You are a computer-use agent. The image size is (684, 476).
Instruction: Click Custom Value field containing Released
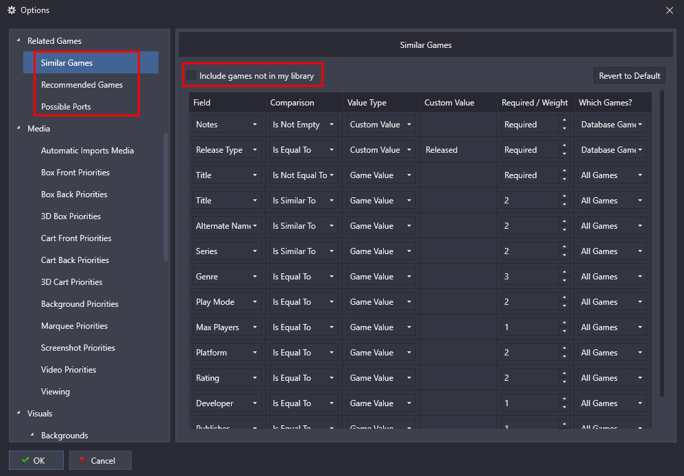[458, 150]
